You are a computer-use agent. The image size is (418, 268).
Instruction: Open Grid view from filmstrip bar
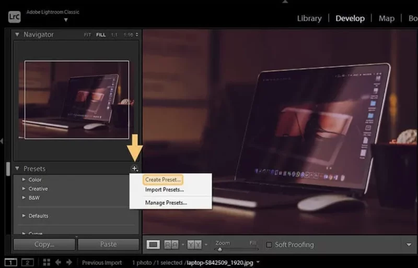pos(47,263)
